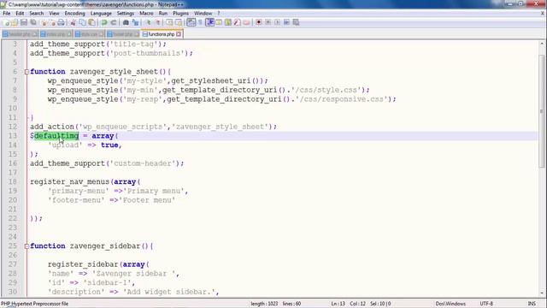This screenshot has width=547, height=308.
Task: Open the Window menu
Action: pos(203,14)
